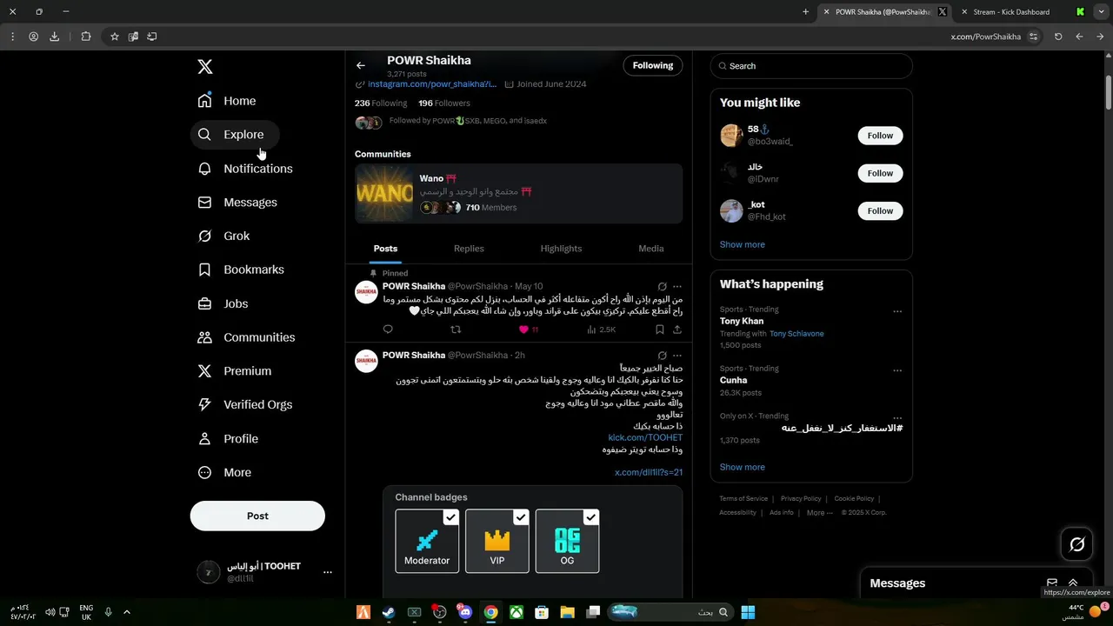Image resolution: width=1113 pixels, height=626 pixels.
Task: Show hidden system tray icons
Action: click(x=127, y=612)
